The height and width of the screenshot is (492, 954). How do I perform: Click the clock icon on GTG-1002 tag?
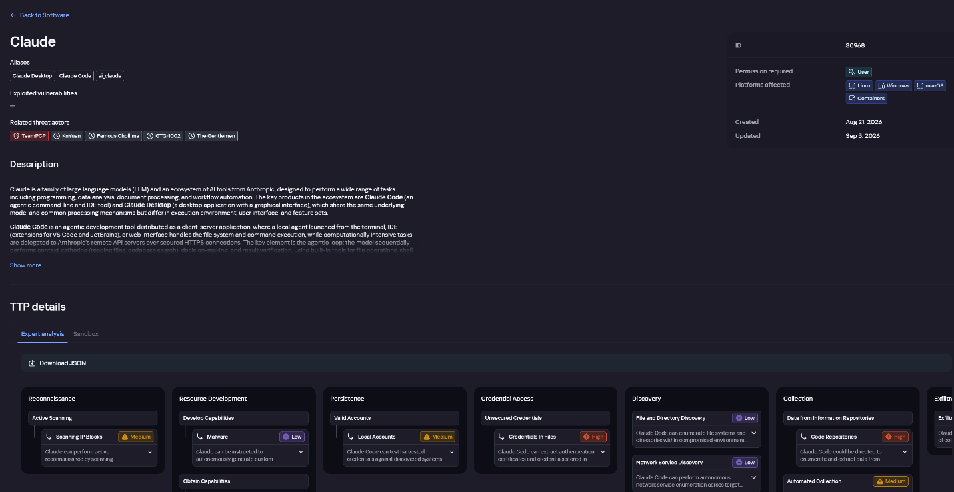(151, 136)
